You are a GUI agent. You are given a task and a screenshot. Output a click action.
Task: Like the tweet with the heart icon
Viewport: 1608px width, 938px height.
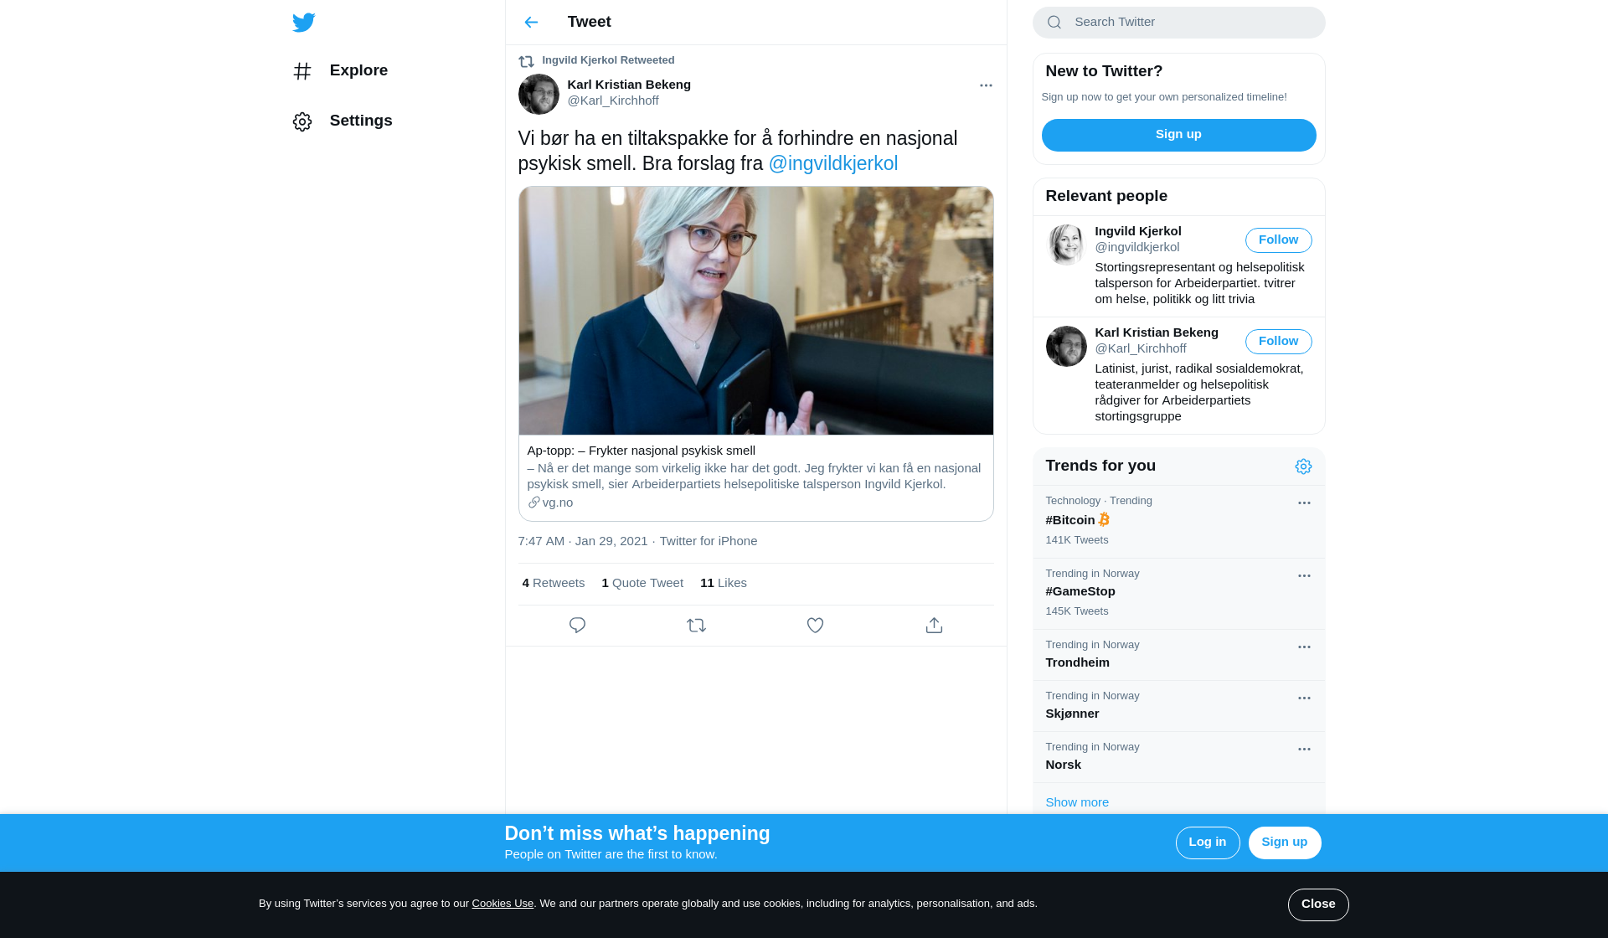815,626
